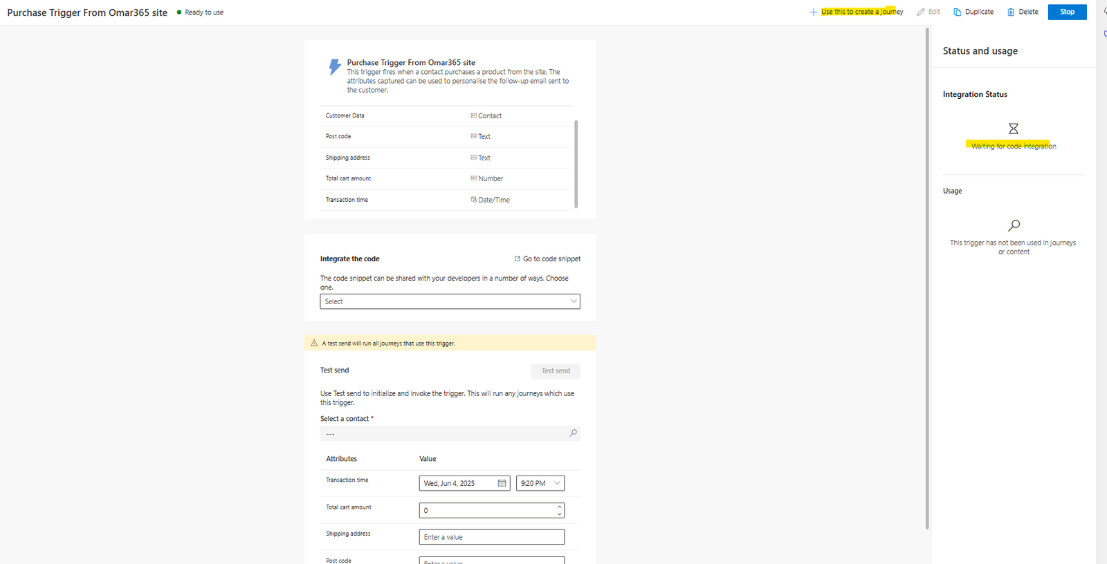Click the 'Value' column header
The image size is (1107, 564).
[428, 459]
